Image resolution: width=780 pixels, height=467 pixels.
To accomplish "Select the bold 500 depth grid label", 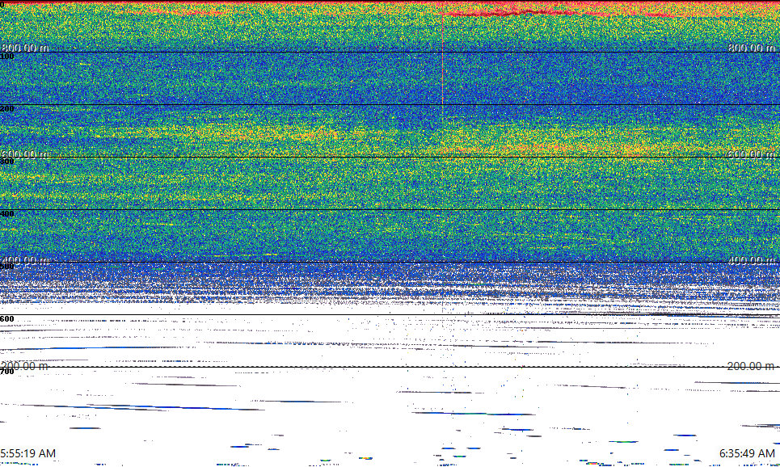I will pyautogui.click(x=7, y=267).
